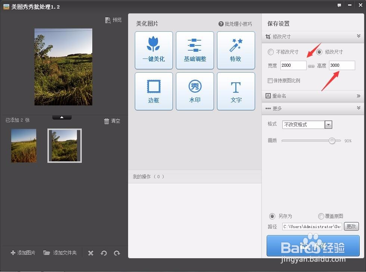
Task: Click the 高度 height input field
Action: coord(342,66)
